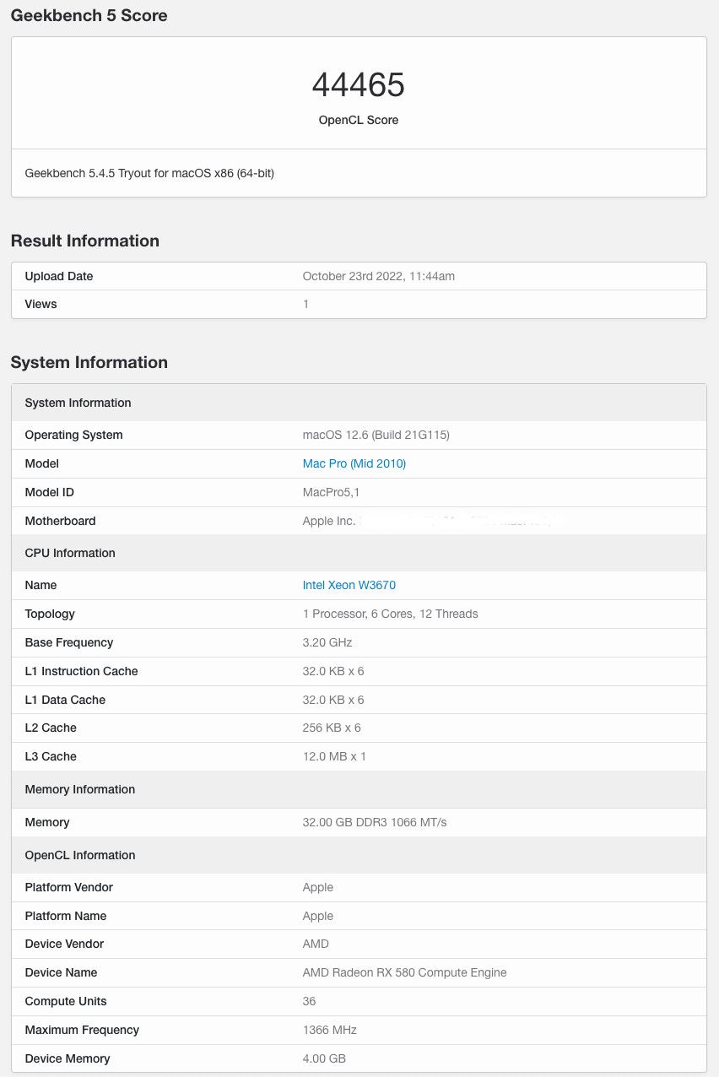
Task: Click the CPU Name row label
Action: point(41,585)
